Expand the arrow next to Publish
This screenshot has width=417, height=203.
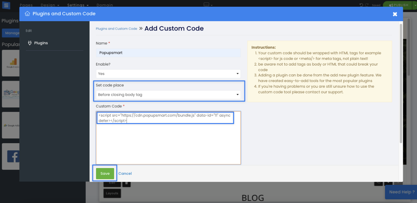(414, 5)
